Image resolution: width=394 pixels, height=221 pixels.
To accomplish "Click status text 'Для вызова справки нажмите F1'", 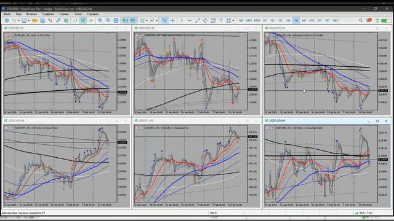I will point(23,213).
